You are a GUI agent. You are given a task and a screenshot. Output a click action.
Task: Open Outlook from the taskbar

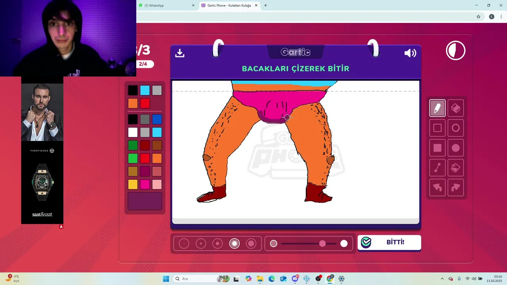(283, 279)
